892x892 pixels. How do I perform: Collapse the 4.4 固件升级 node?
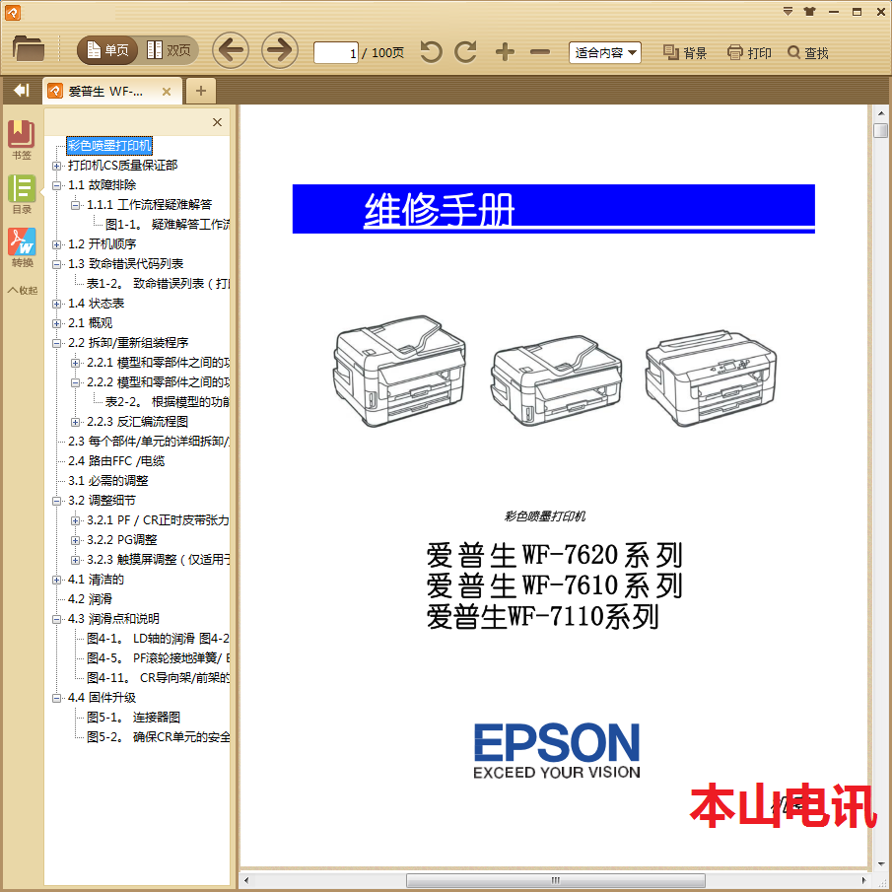click(x=56, y=699)
